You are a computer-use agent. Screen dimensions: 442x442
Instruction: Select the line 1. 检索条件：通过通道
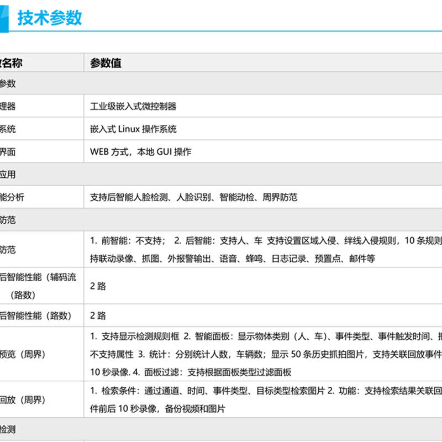pos(266,391)
